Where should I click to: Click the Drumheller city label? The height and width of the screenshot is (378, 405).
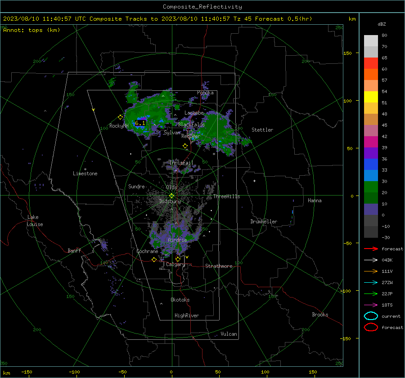(264, 222)
